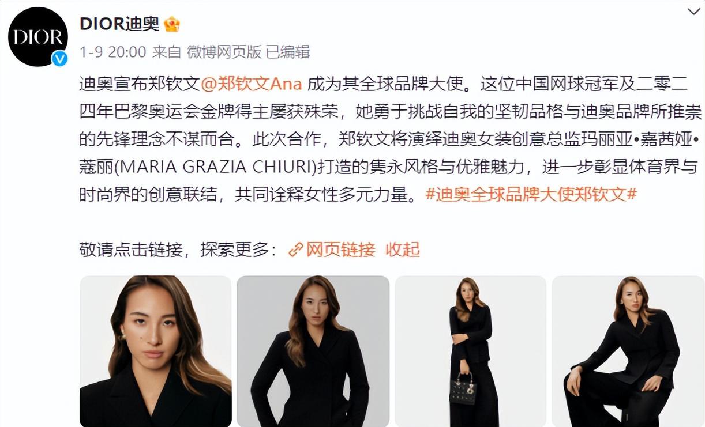
Task: Open the @郑钦文Ana mention
Action: click(252, 84)
